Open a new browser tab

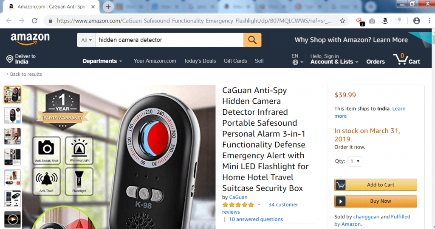coord(108,7)
